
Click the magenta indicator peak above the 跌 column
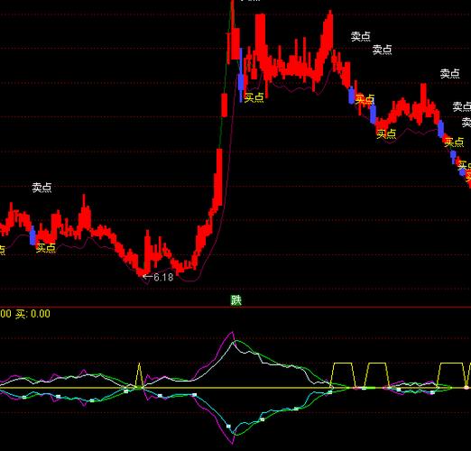pyautogui.click(x=232, y=333)
